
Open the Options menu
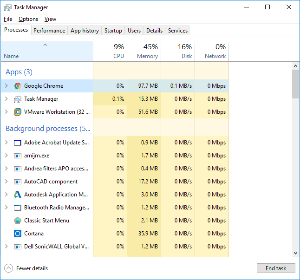point(28,19)
